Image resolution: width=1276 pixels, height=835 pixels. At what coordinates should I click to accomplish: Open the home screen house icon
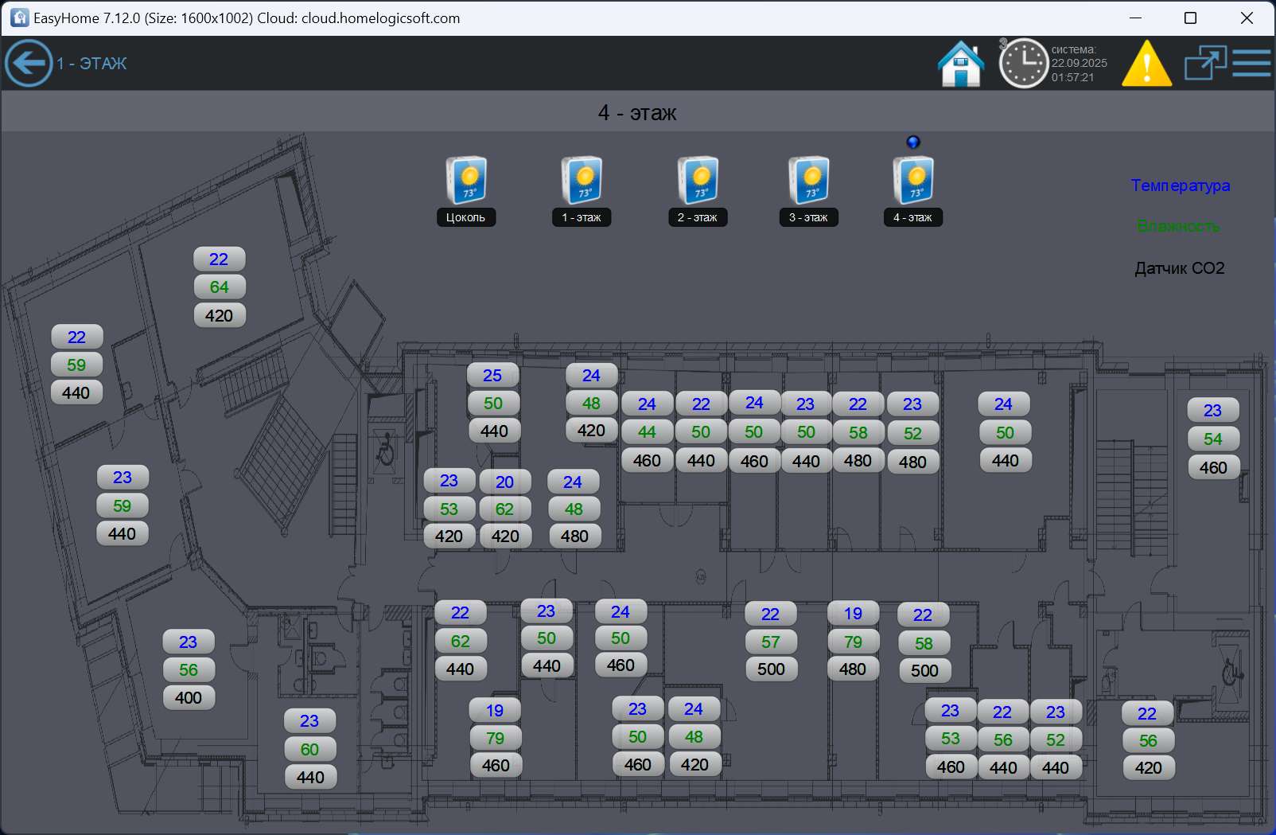coord(961,64)
